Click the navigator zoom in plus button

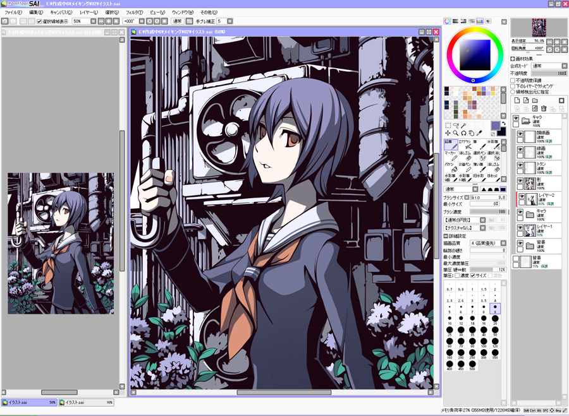click(557, 42)
